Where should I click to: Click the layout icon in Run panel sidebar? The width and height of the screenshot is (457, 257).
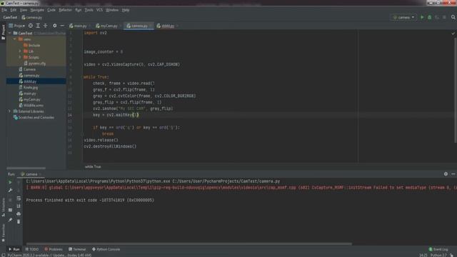10,210
